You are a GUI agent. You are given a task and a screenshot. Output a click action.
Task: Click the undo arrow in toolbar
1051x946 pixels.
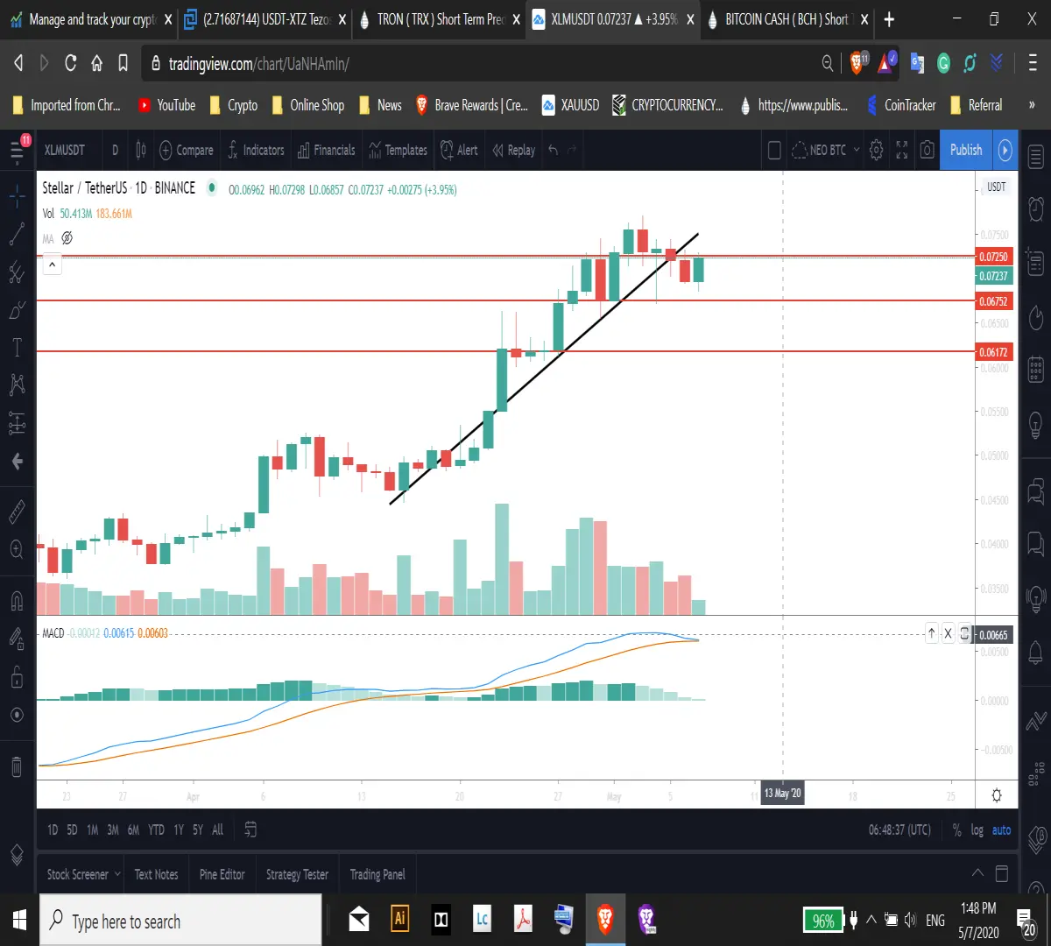coord(554,150)
